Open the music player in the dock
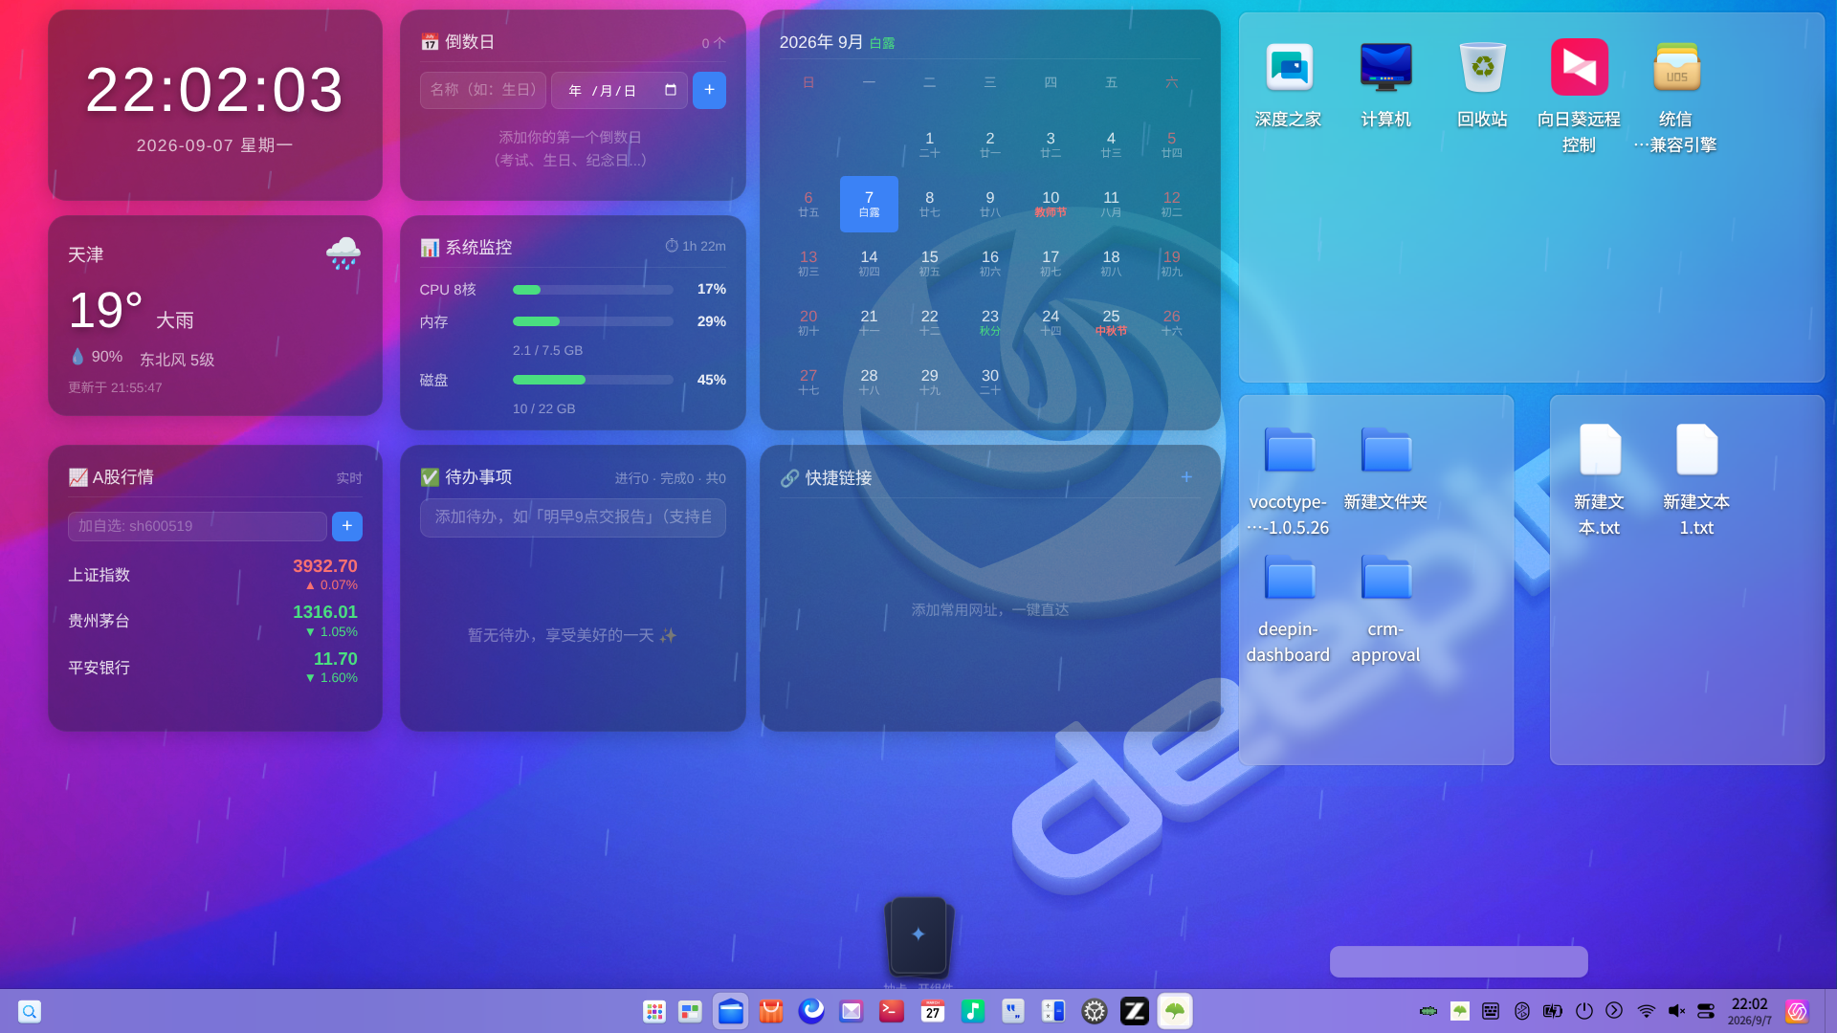The width and height of the screenshot is (1837, 1033). pyautogui.click(x=973, y=1011)
